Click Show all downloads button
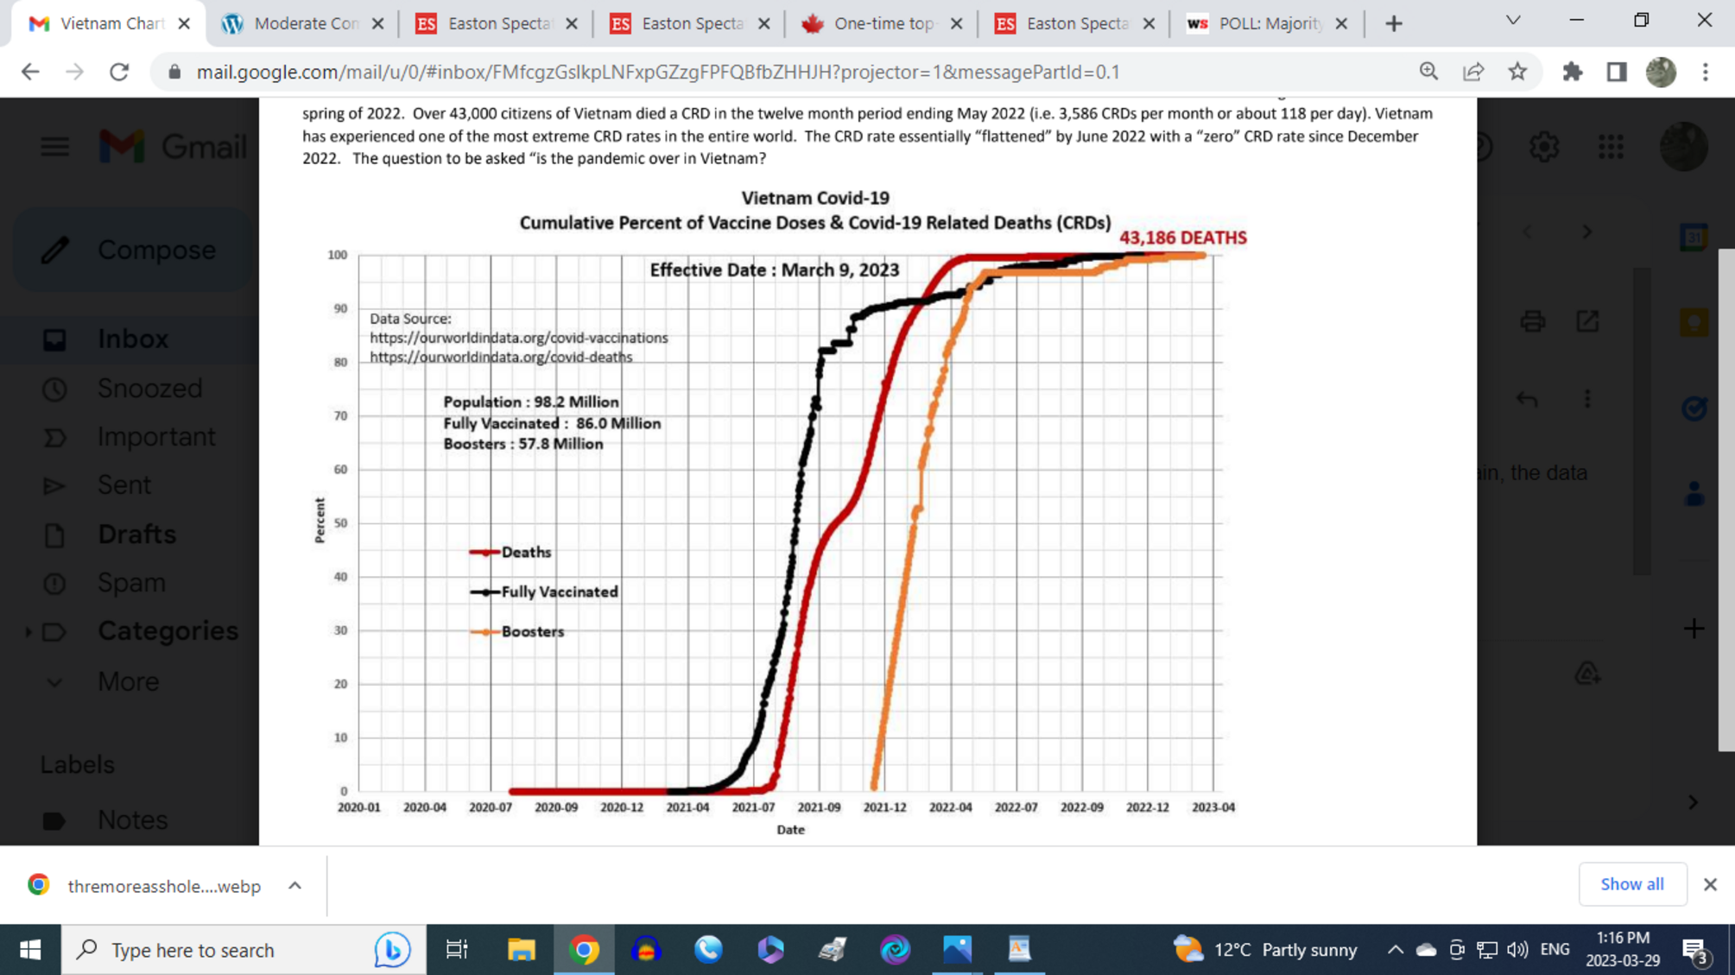 click(x=1631, y=883)
